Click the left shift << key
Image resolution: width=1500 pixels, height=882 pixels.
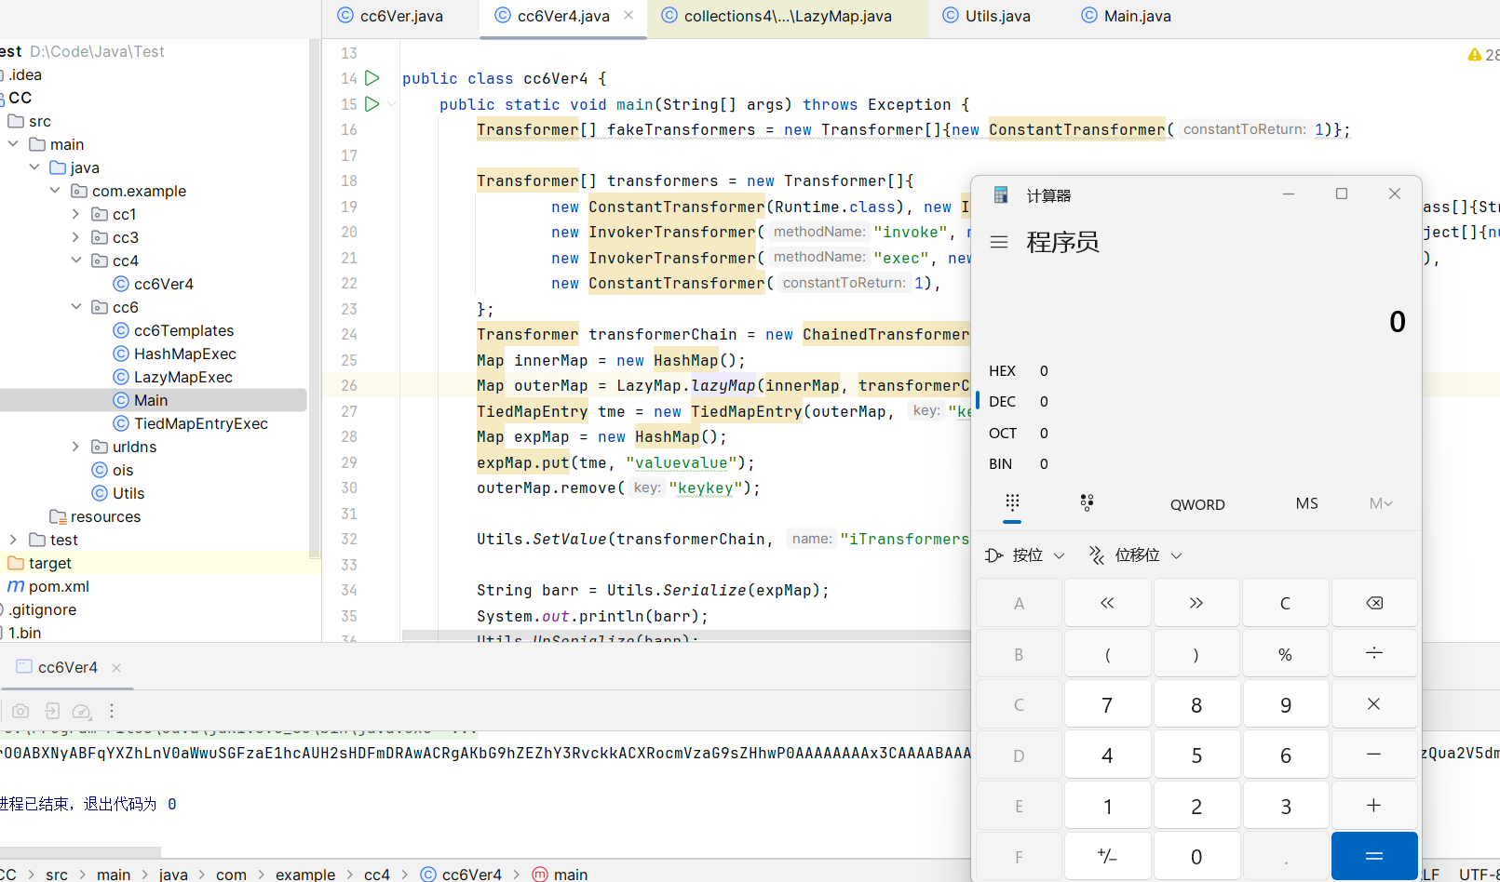(1107, 603)
